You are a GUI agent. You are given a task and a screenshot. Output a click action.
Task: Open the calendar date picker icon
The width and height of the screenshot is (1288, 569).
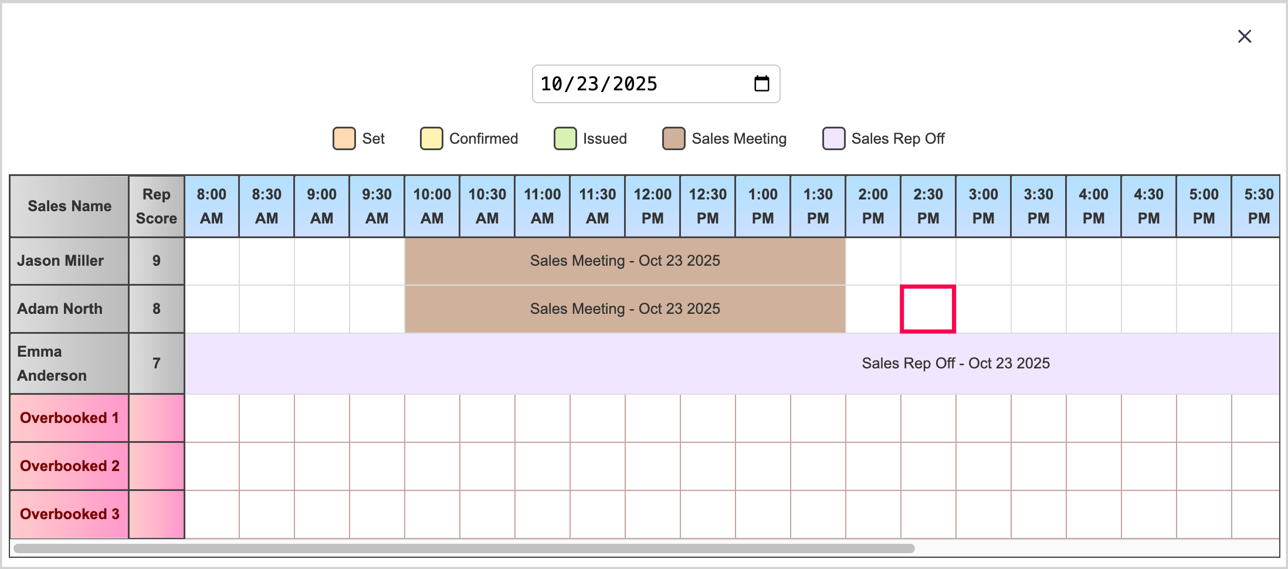tap(761, 84)
